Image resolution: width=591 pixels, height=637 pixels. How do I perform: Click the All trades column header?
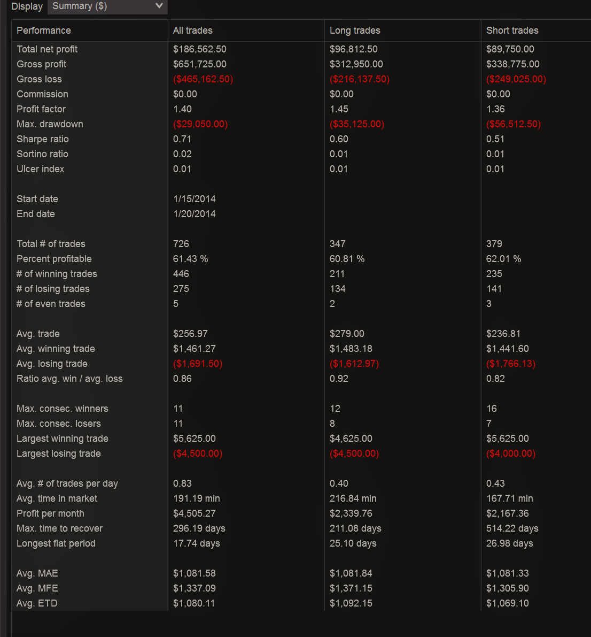(x=193, y=30)
